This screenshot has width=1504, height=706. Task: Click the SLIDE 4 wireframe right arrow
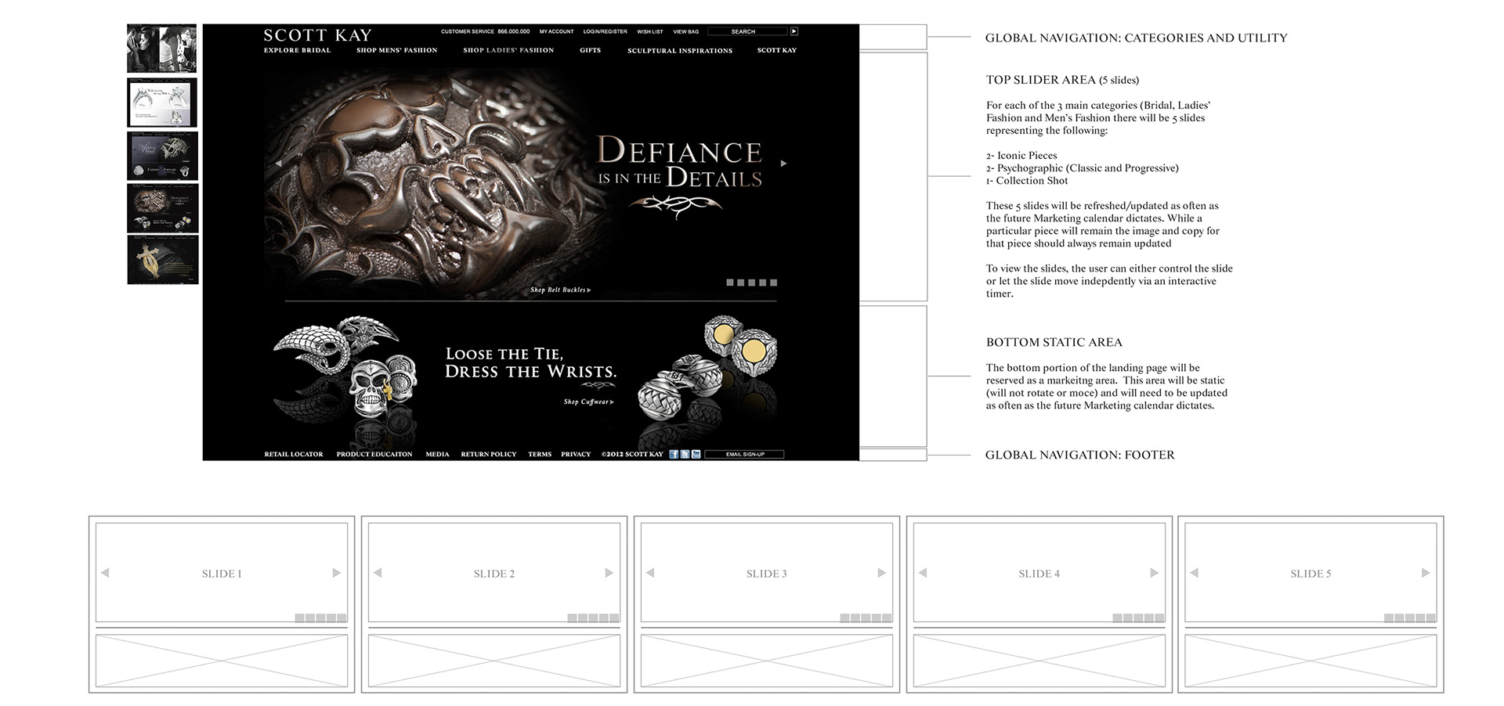pos(1155,573)
